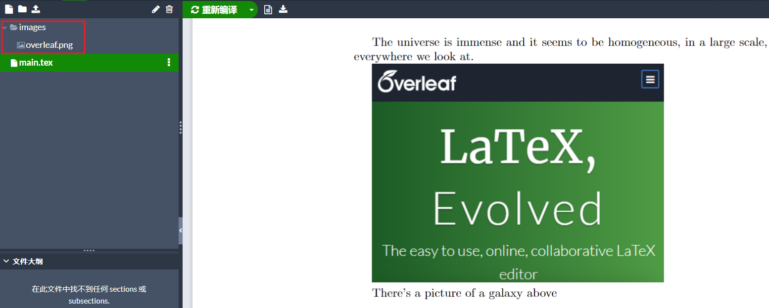Click the 文件大纲 outline heading
The height and width of the screenshot is (308, 769).
coord(28,262)
